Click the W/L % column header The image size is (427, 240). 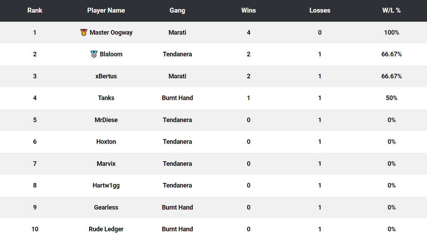pyautogui.click(x=391, y=10)
